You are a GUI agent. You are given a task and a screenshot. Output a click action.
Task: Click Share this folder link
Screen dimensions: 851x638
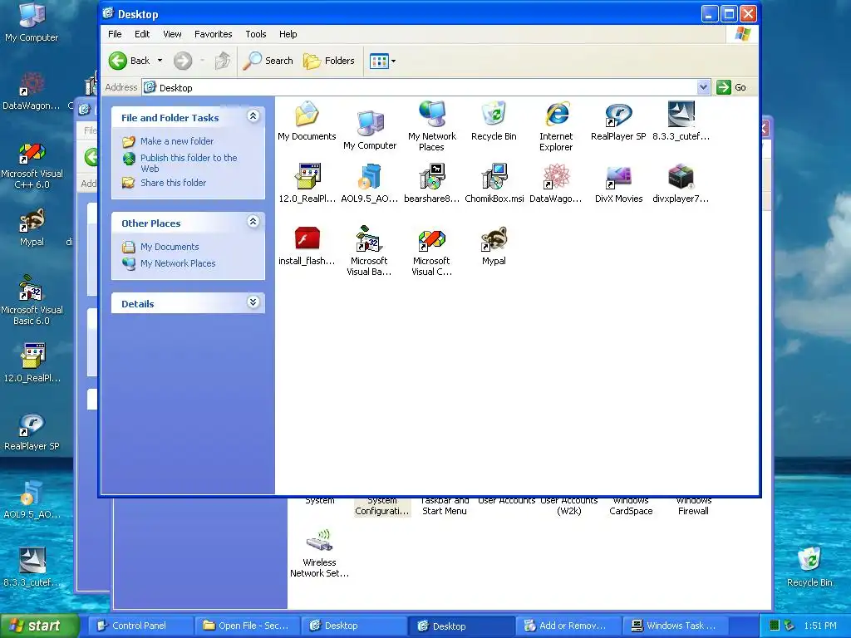(x=173, y=183)
